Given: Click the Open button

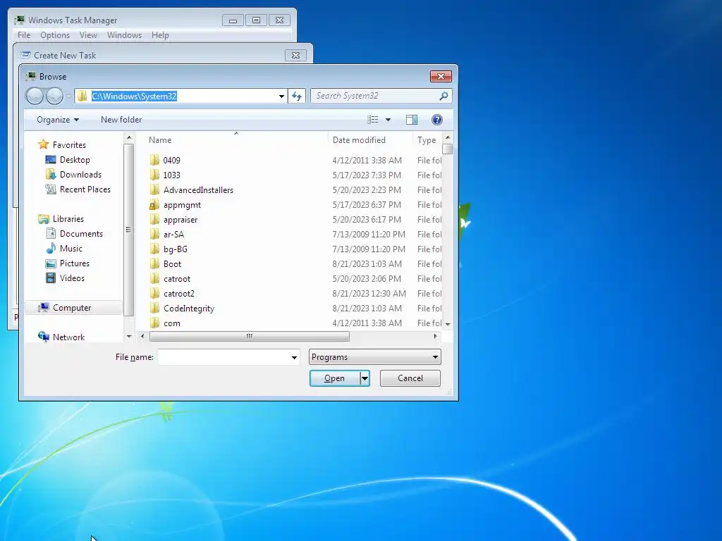Looking at the screenshot, I should point(335,378).
